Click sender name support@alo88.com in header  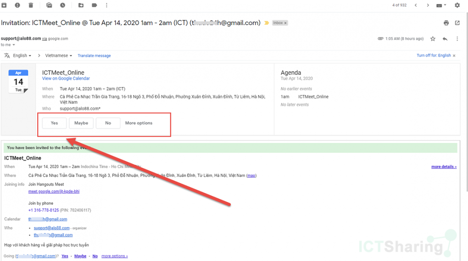[21, 38]
